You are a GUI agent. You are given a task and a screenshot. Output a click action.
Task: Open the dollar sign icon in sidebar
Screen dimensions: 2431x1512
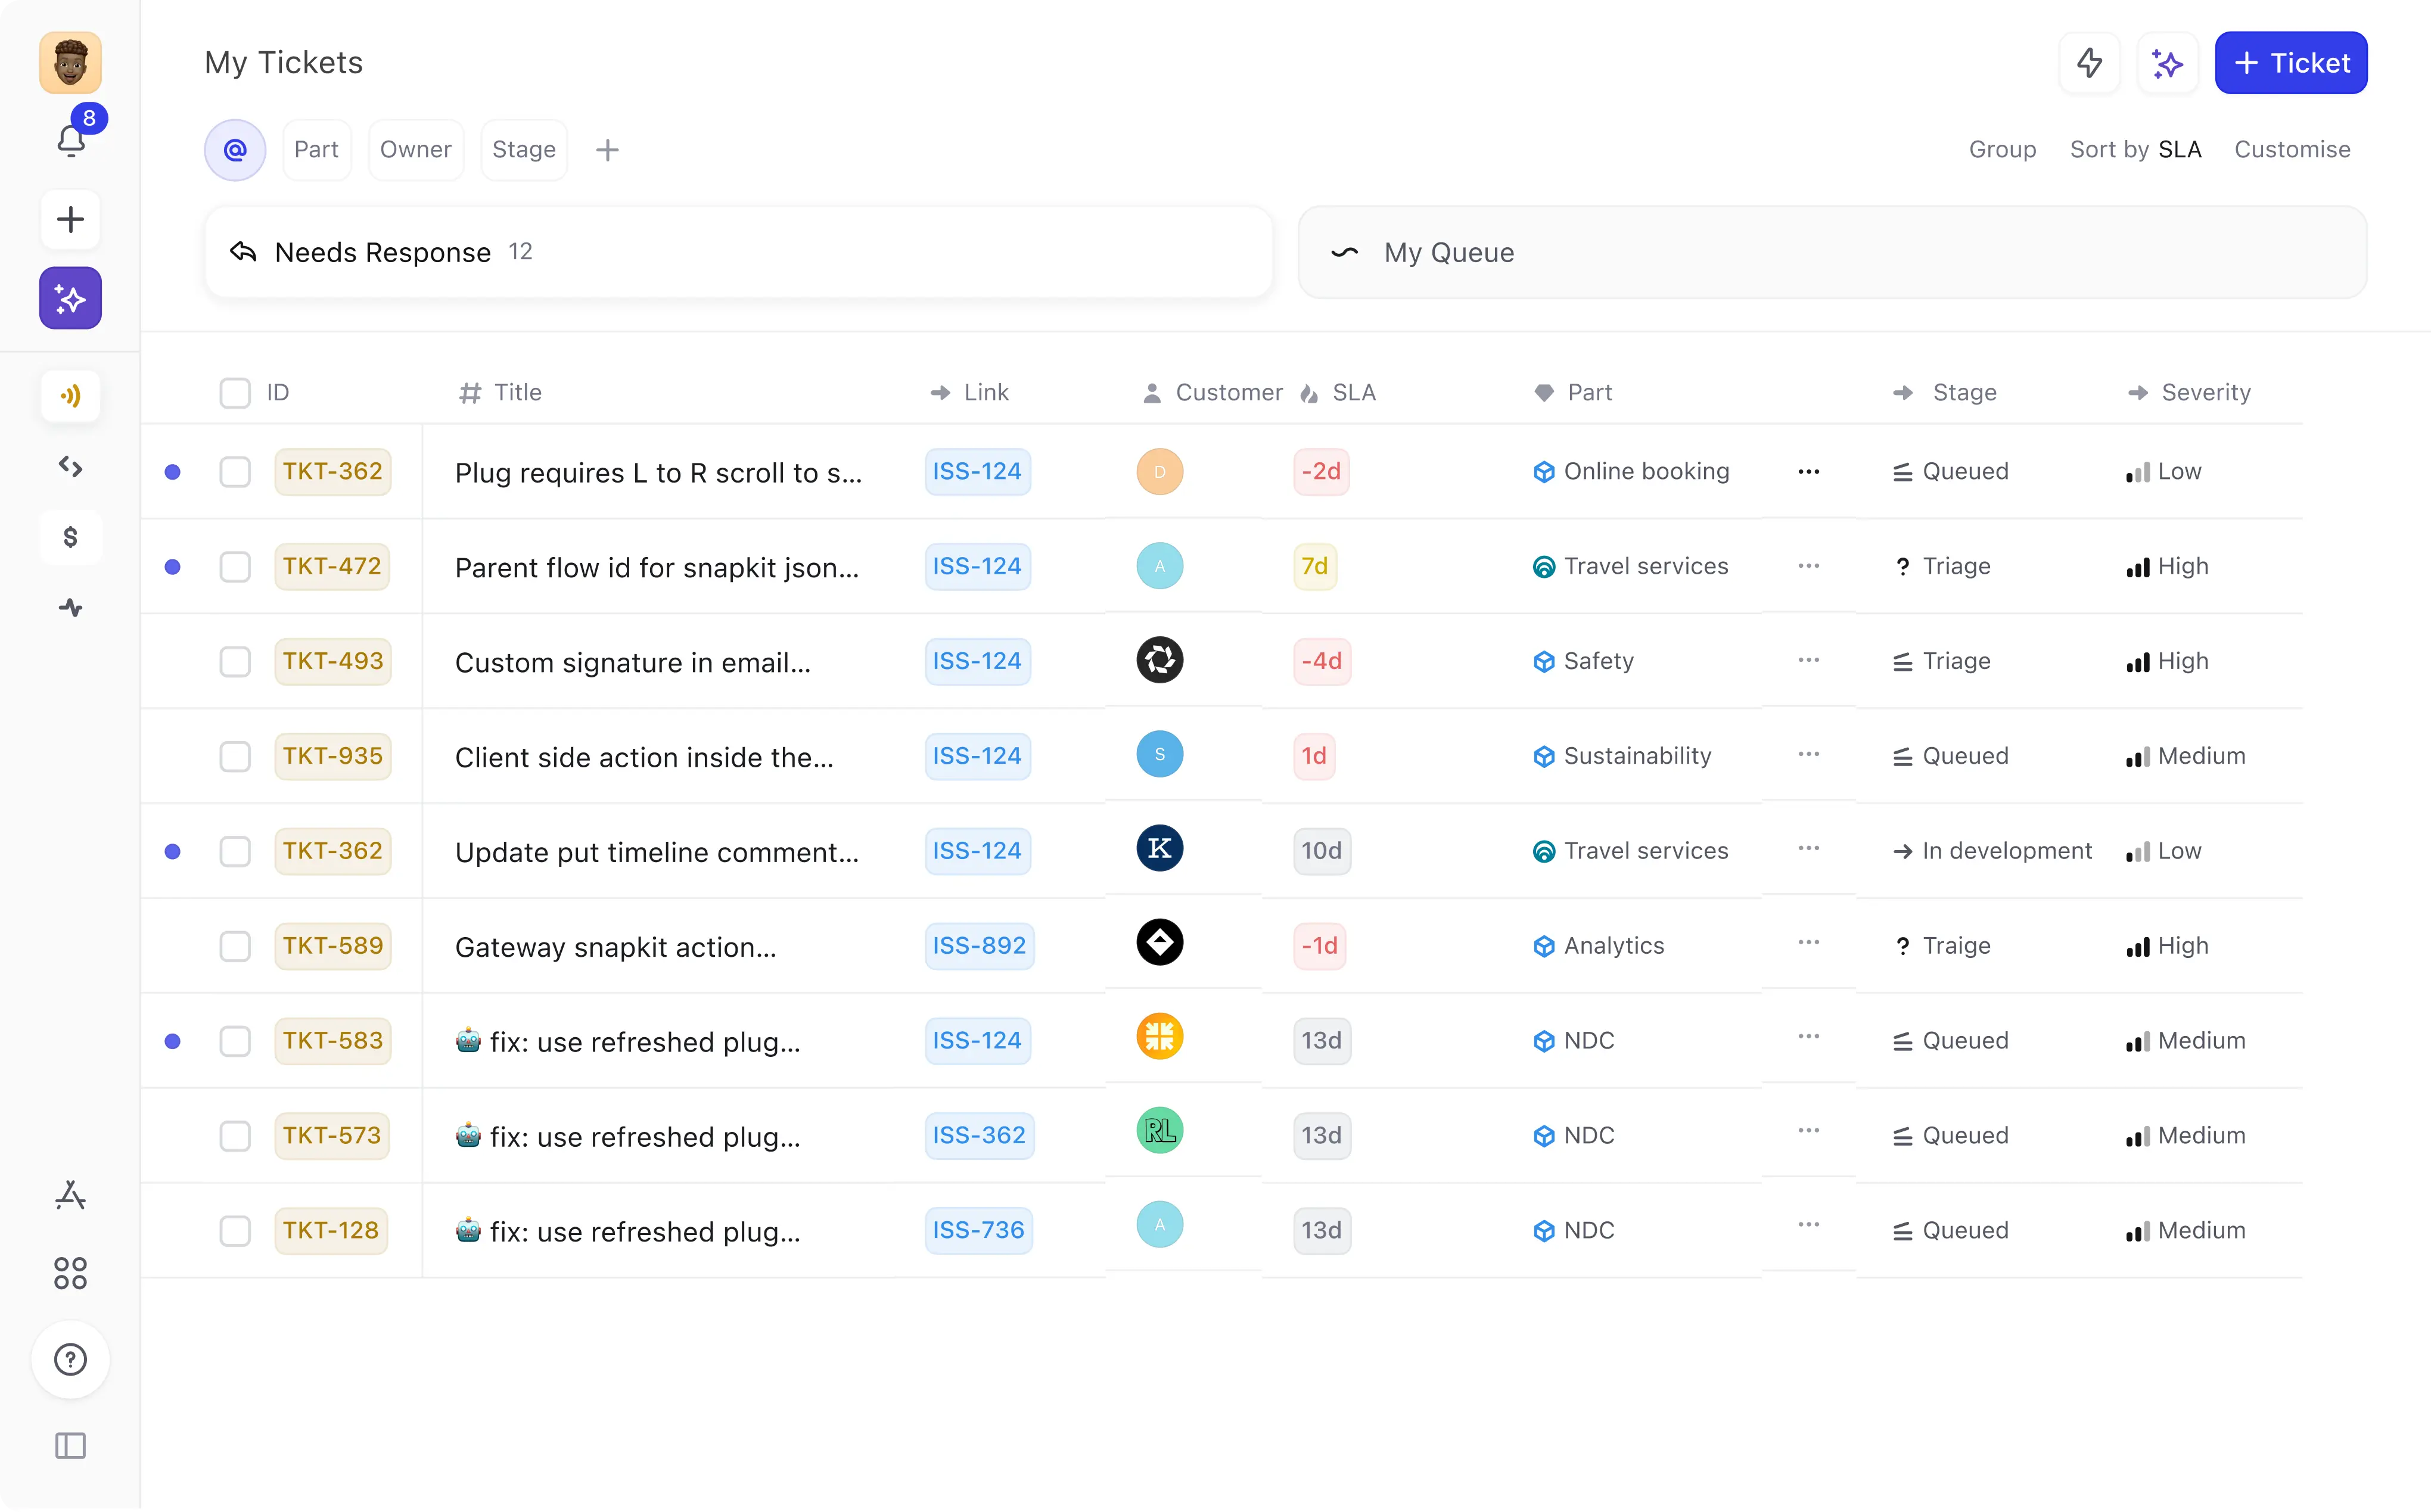click(x=70, y=537)
